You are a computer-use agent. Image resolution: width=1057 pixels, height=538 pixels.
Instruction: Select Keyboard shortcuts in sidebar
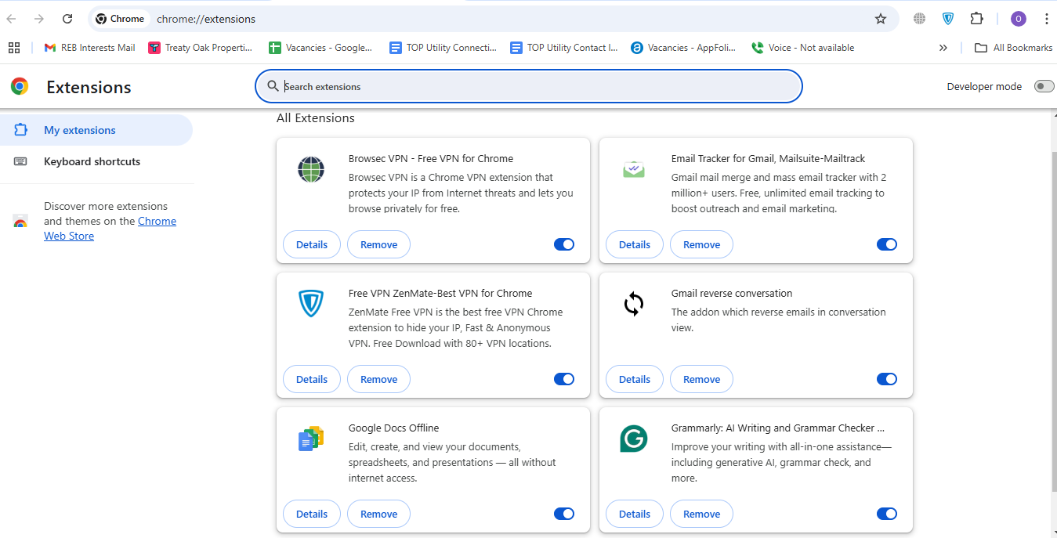click(96, 161)
